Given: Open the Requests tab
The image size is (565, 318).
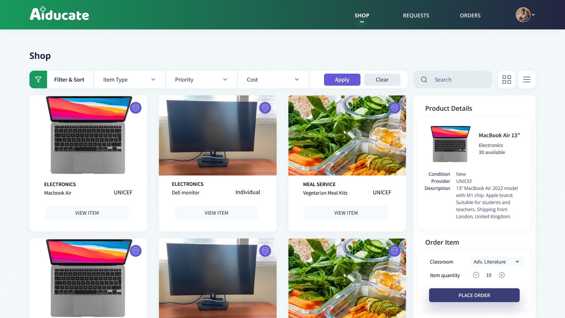Looking at the screenshot, I should 416,15.
